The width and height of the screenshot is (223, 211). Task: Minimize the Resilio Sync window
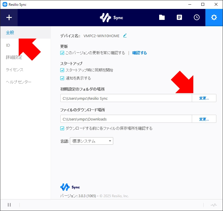tap(190, 4)
